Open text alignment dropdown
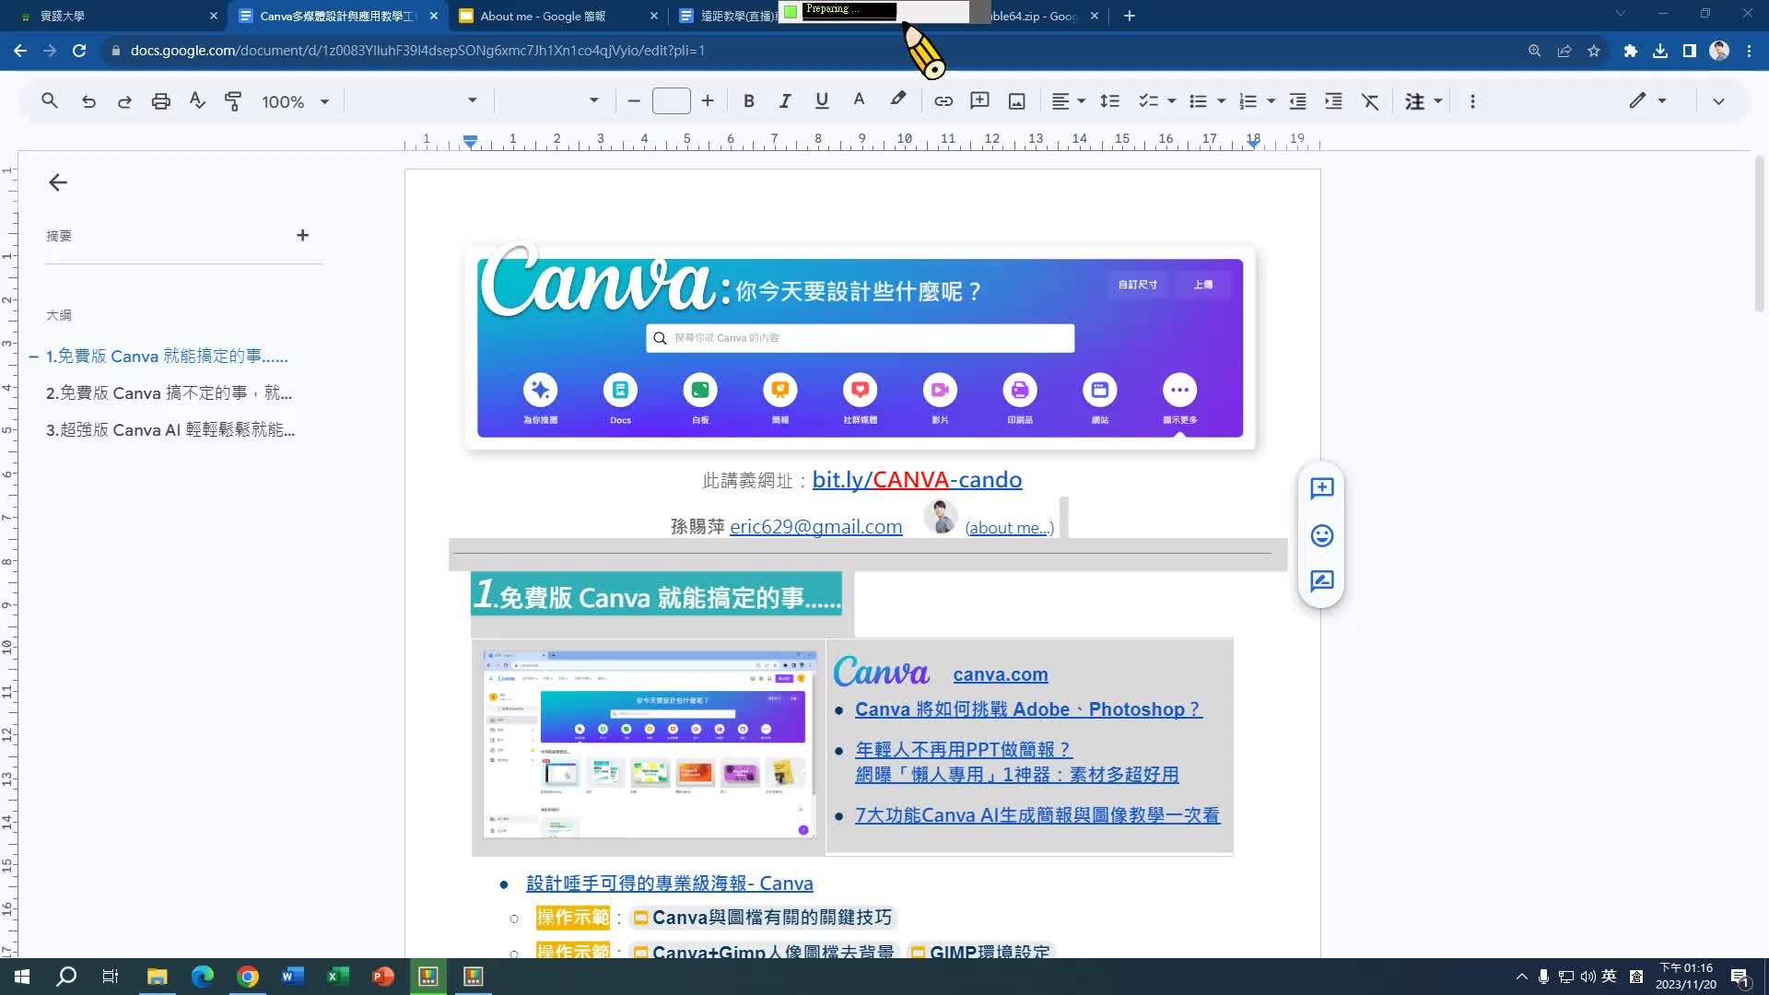Viewport: 1769px width, 995px height. 1069,101
